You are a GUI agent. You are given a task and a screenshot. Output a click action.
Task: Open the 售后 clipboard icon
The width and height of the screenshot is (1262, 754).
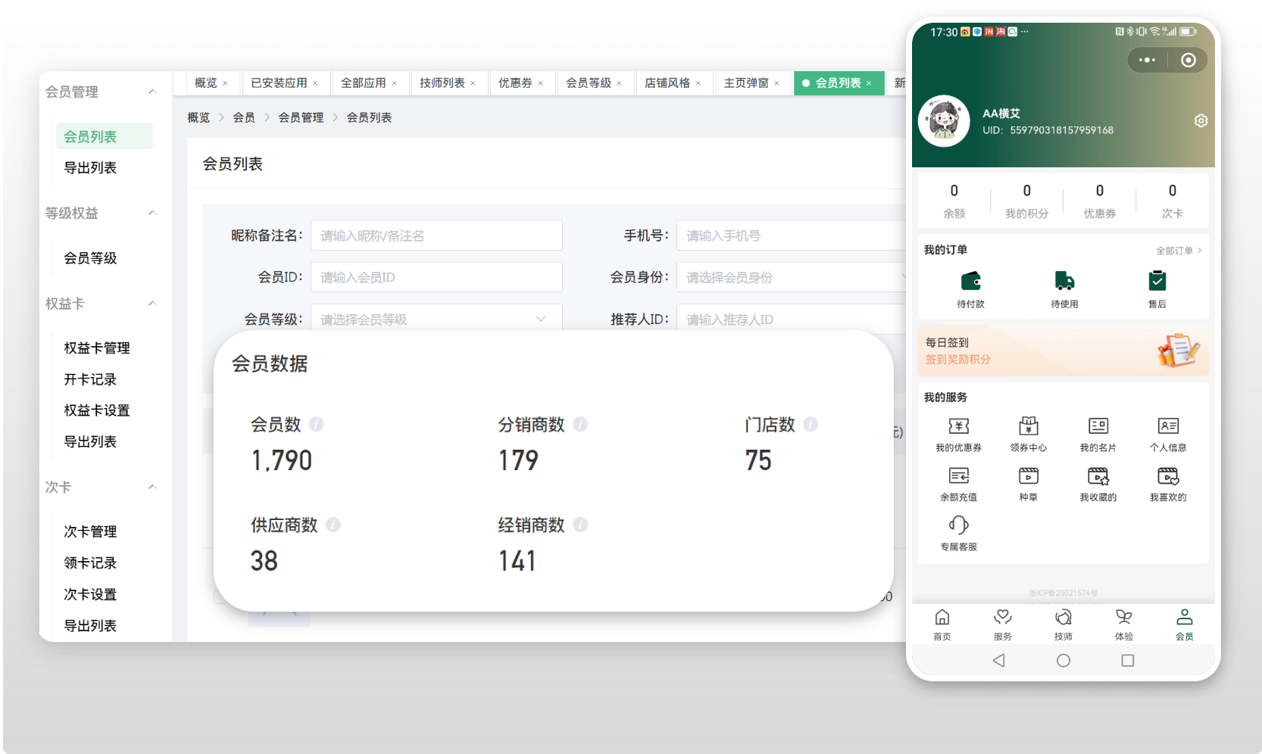click(1157, 282)
